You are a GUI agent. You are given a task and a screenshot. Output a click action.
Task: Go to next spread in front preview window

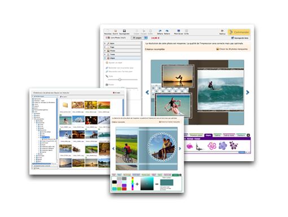180,149
